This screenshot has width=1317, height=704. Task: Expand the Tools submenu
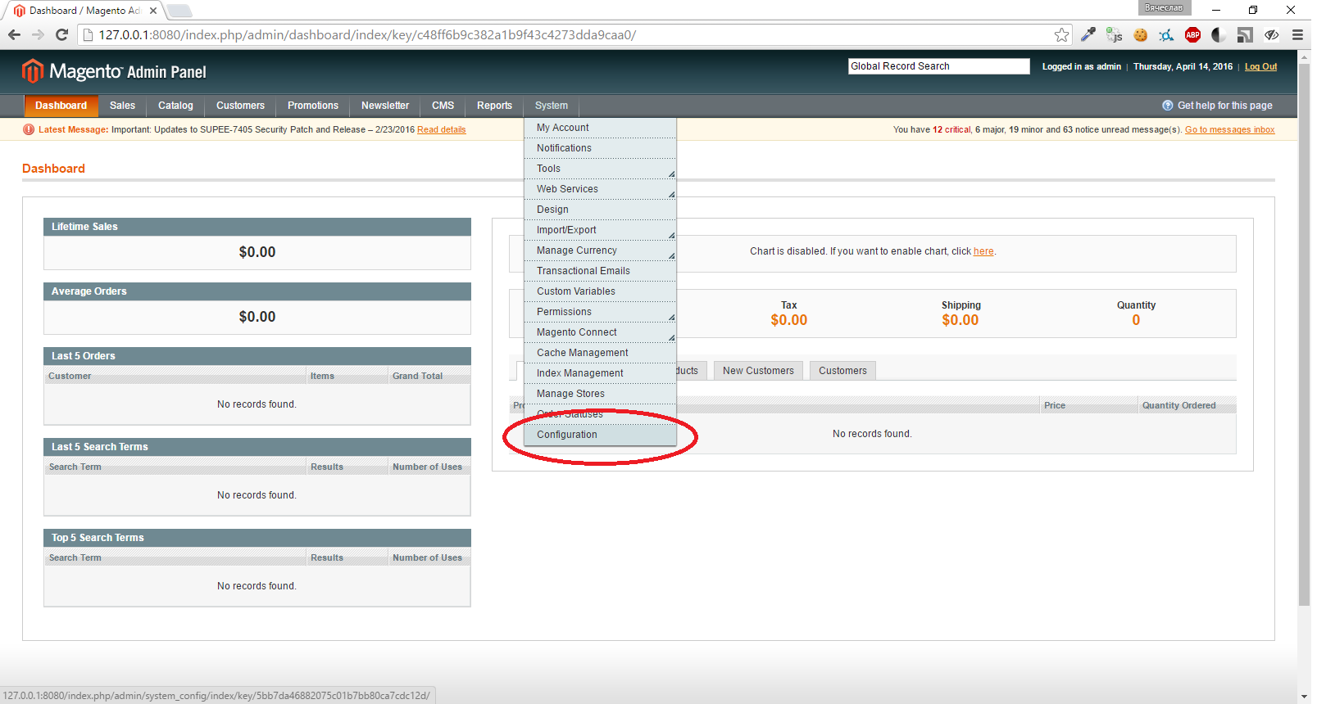600,169
